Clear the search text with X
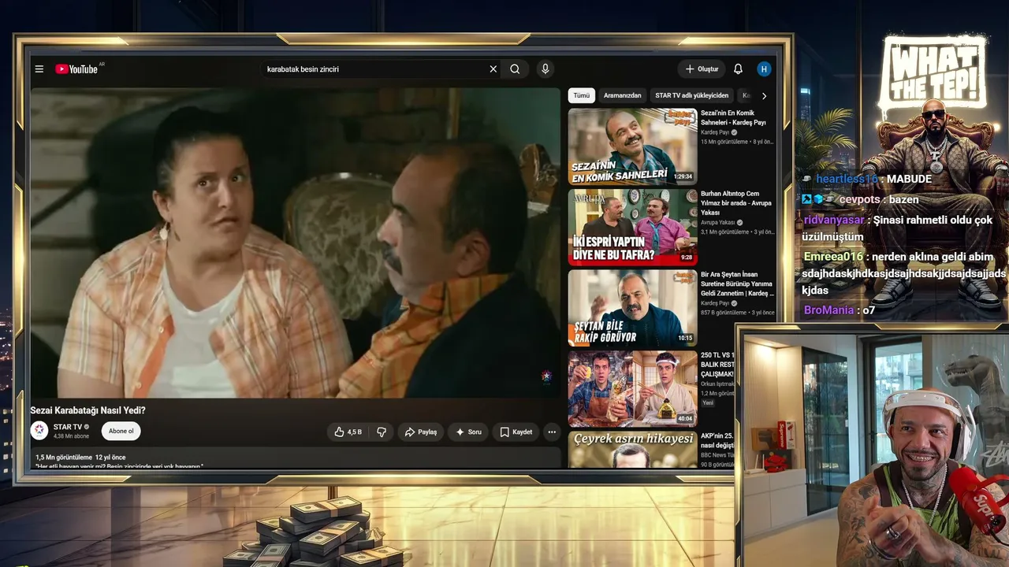Image resolution: width=1009 pixels, height=567 pixels. pos(493,69)
